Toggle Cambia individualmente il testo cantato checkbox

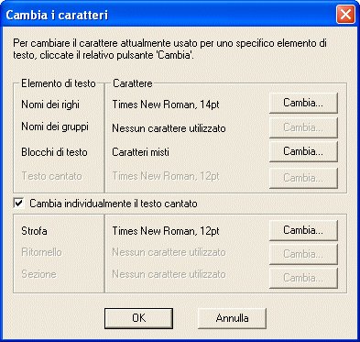(x=18, y=204)
